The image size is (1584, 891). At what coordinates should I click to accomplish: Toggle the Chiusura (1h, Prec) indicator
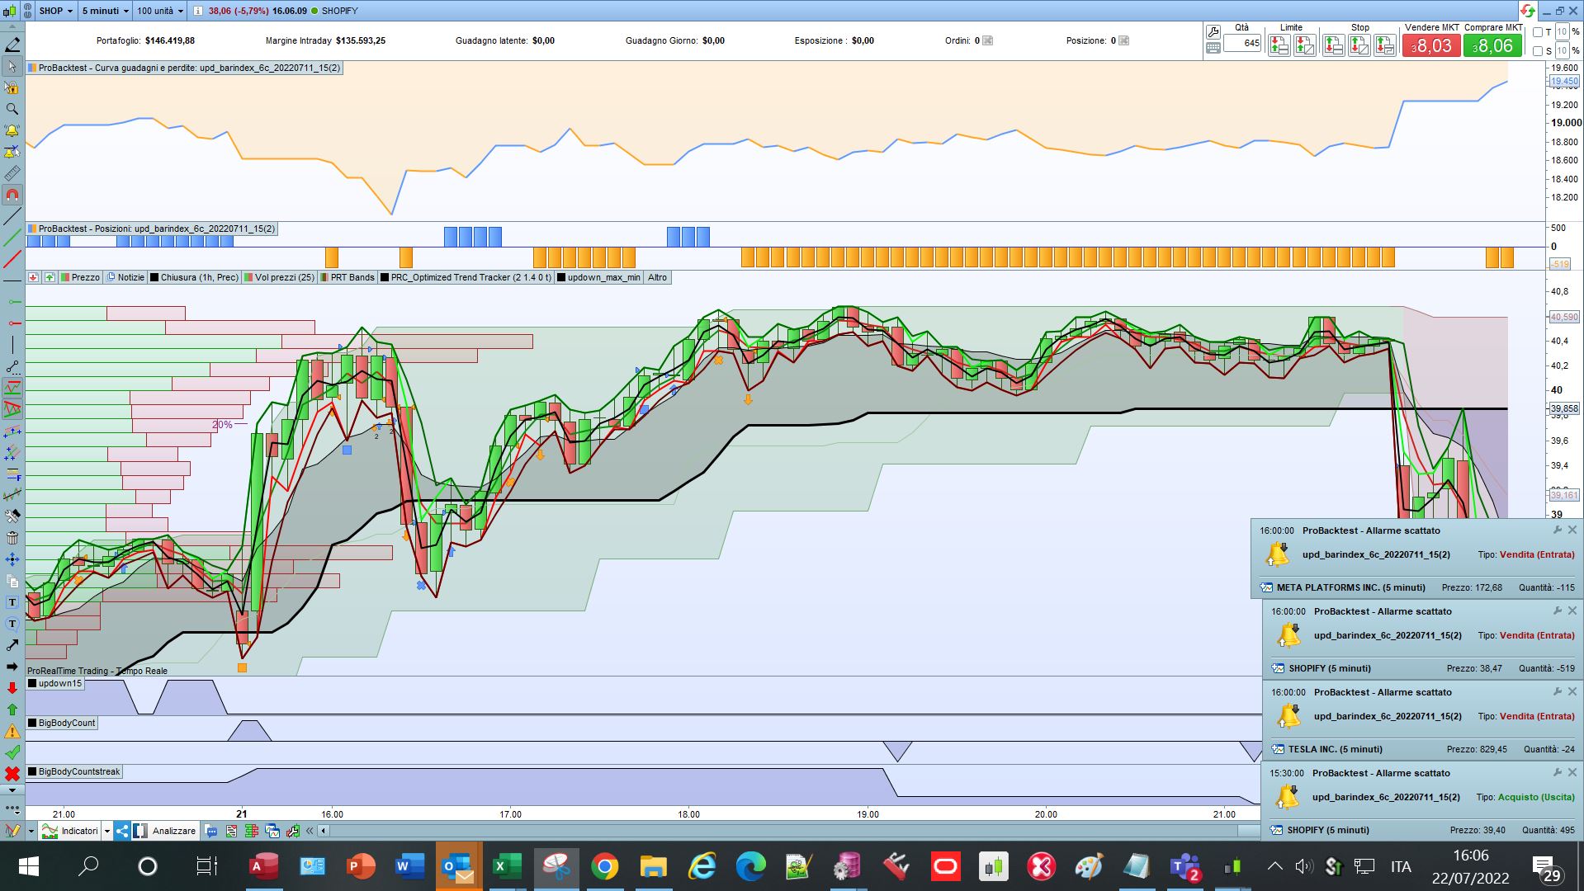(x=194, y=277)
